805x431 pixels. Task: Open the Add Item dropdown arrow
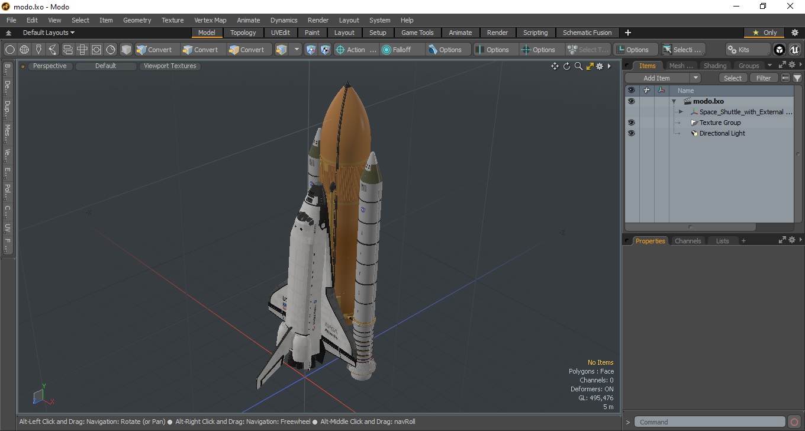coord(695,78)
